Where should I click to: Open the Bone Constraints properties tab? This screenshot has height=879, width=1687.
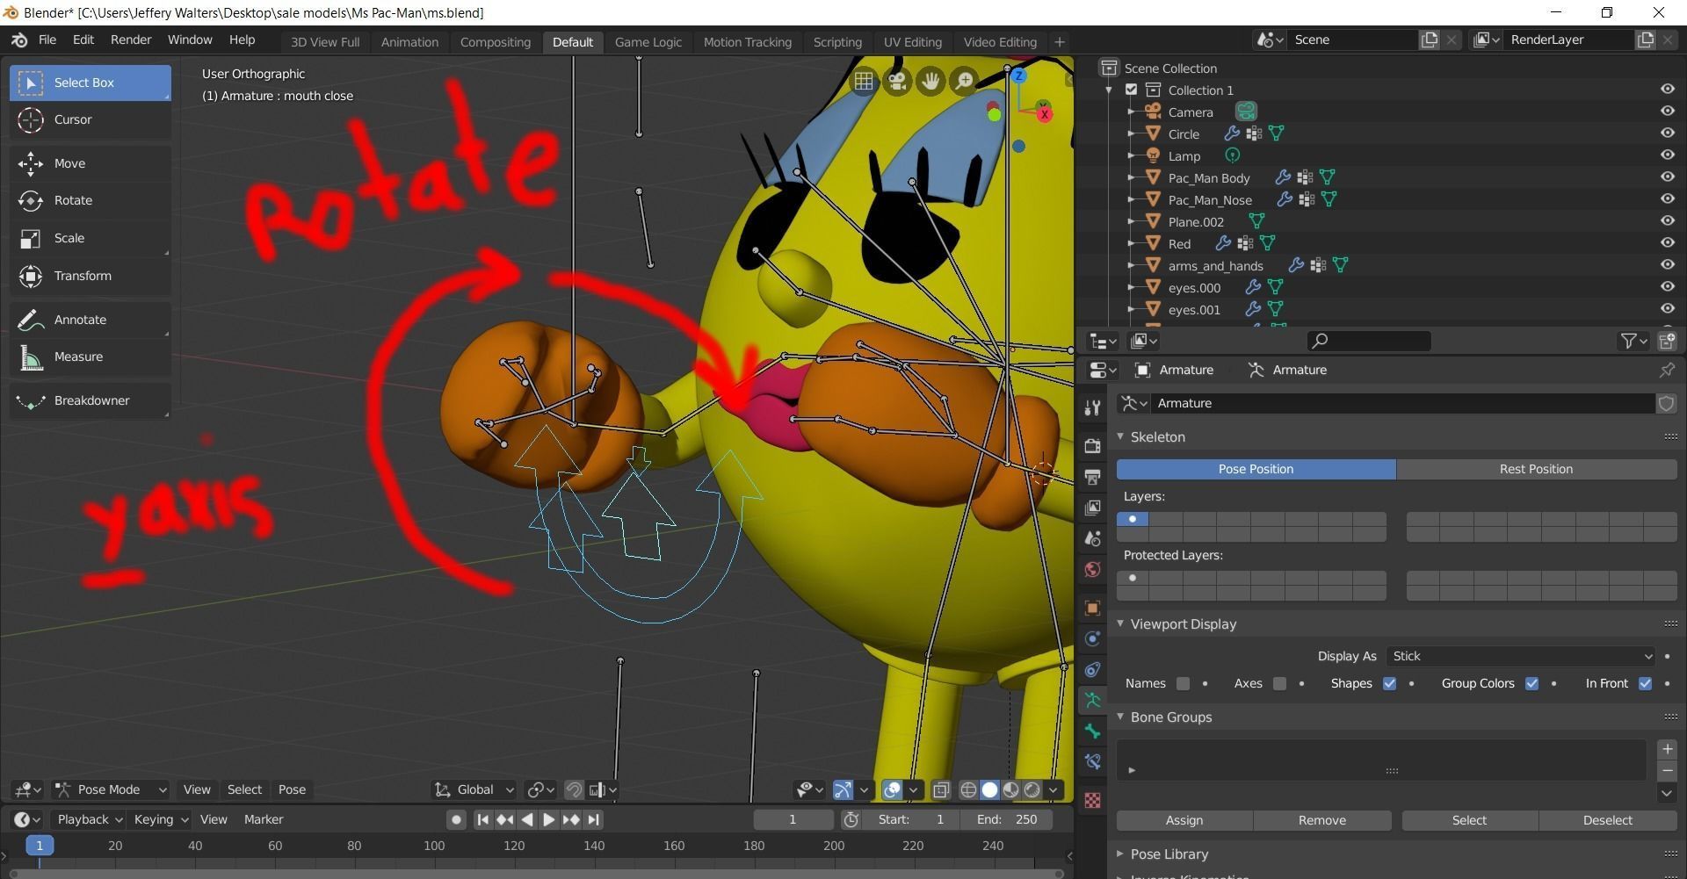point(1092,762)
